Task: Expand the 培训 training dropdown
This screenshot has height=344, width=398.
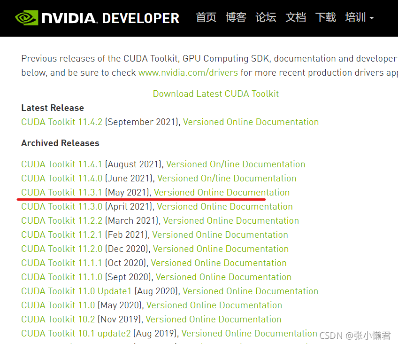Action: [359, 17]
